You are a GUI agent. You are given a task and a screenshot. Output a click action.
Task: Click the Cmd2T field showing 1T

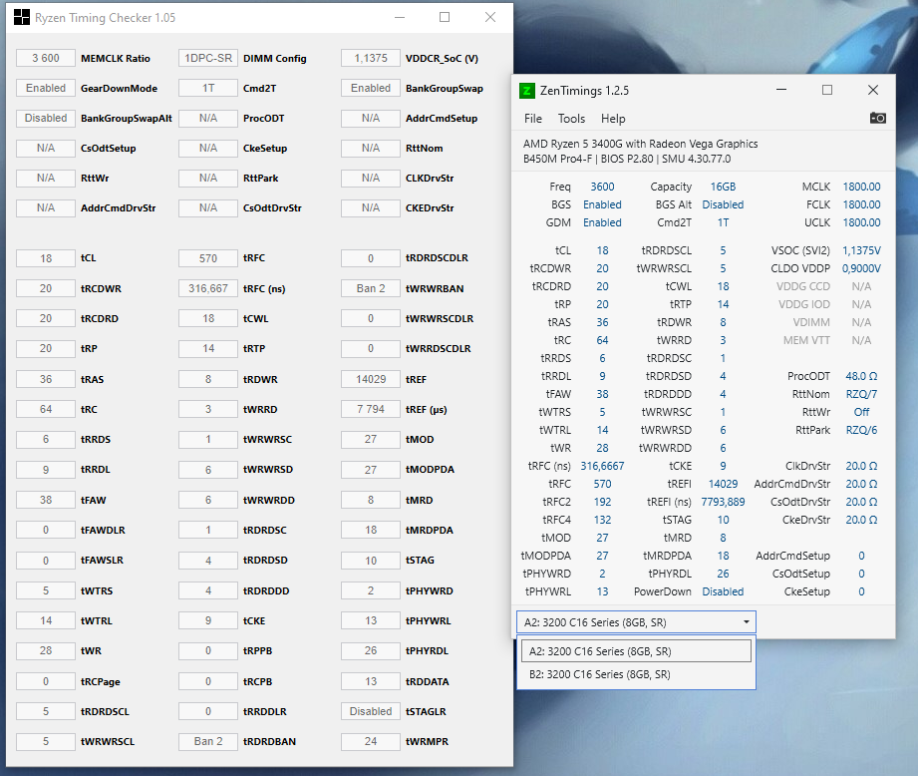click(208, 88)
